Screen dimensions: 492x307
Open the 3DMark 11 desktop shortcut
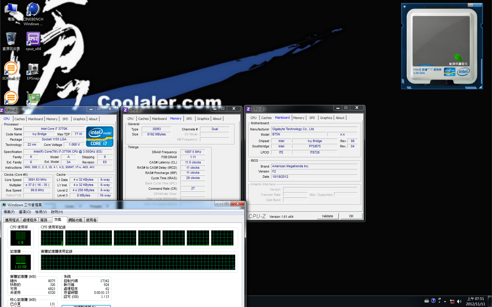(x=11, y=71)
